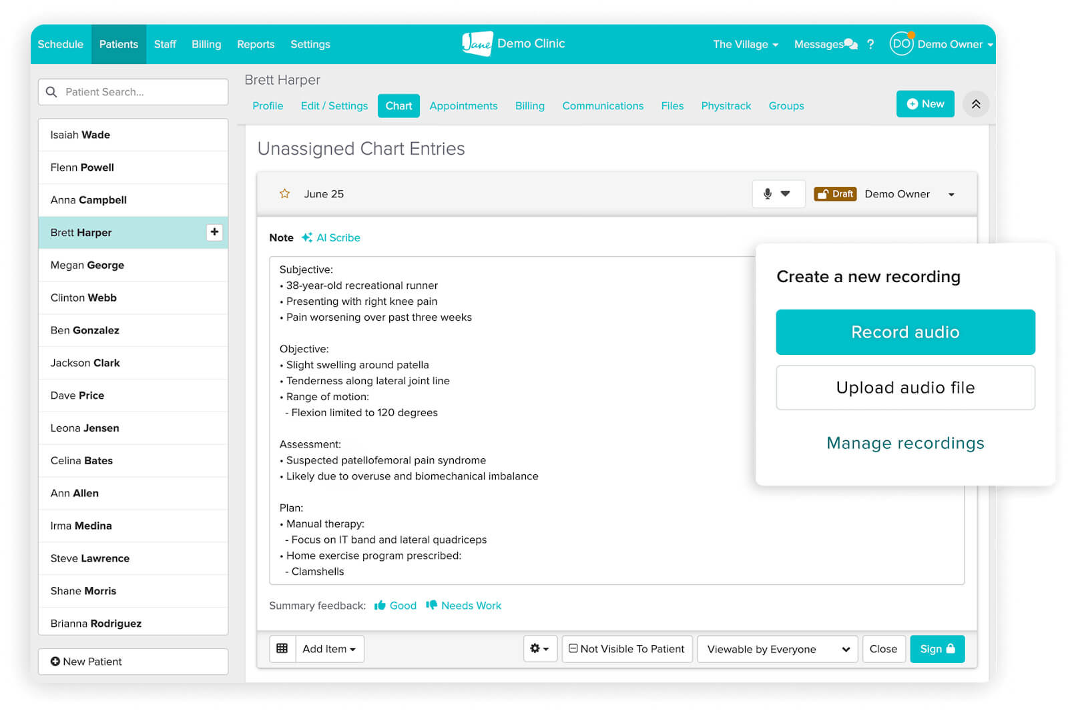Collapse the chart header using the double chevron
Image resolution: width=1068 pixels, height=713 pixels.
coord(976,104)
